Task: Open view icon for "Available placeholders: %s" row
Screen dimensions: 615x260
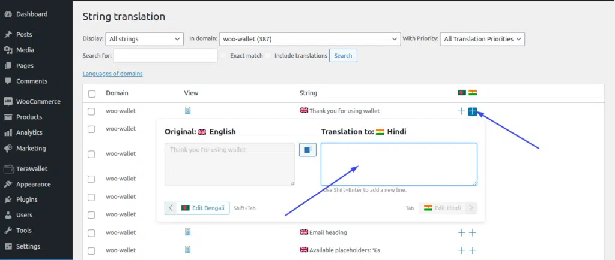Action: click(x=188, y=249)
